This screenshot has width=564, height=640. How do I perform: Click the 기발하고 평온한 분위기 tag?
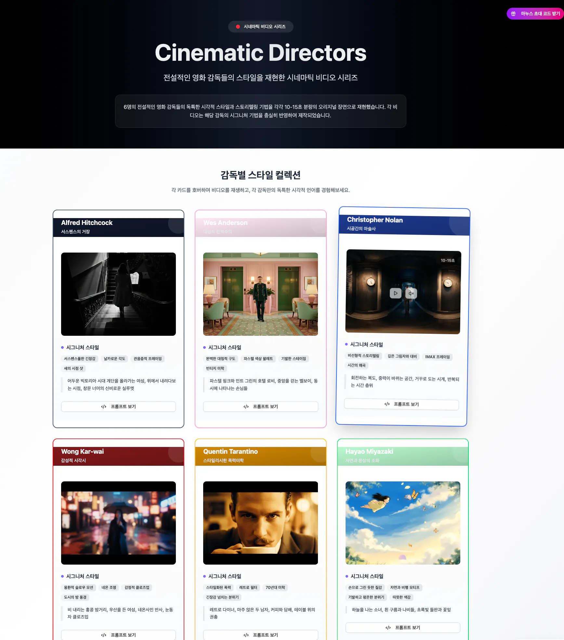(366, 597)
